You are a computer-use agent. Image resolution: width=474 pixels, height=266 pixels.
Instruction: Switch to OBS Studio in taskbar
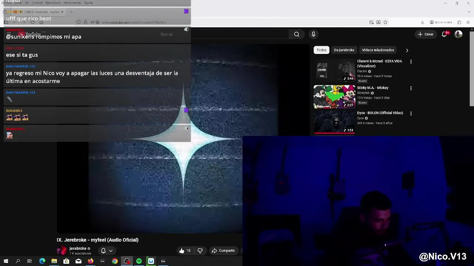coord(127,261)
